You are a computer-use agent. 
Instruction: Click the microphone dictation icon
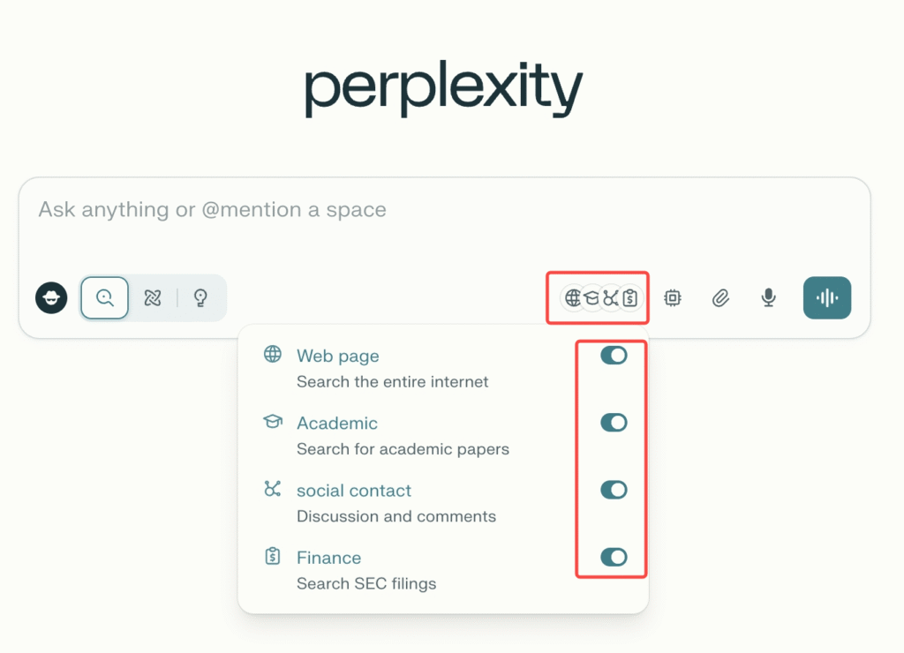click(x=768, y=298)
